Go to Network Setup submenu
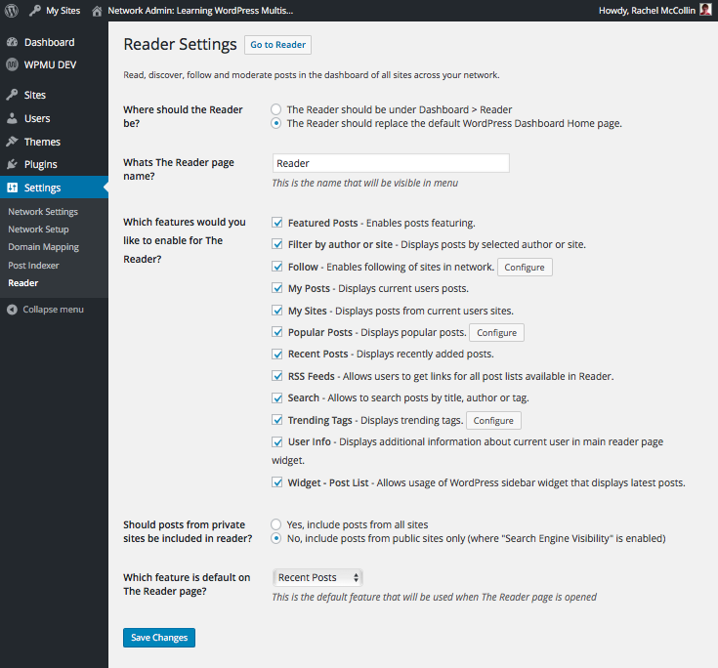Image resolution: width=718 pixels, height=668 pixels. [38, 230]
